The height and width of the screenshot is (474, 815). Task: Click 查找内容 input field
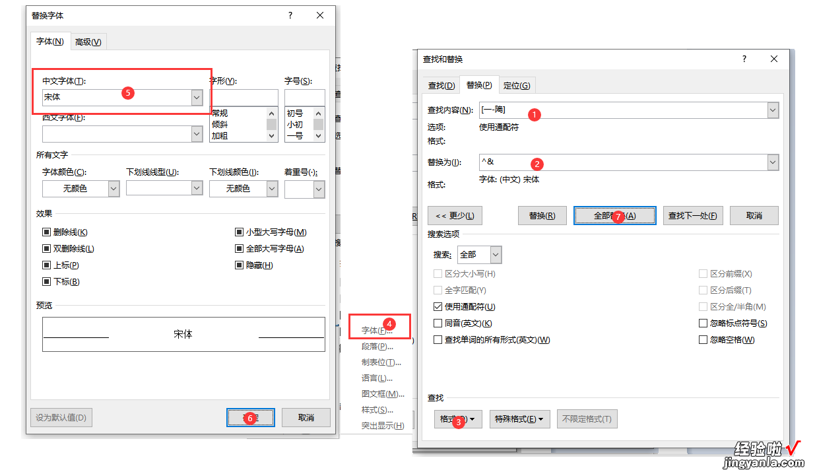click(x=624, y=110)
